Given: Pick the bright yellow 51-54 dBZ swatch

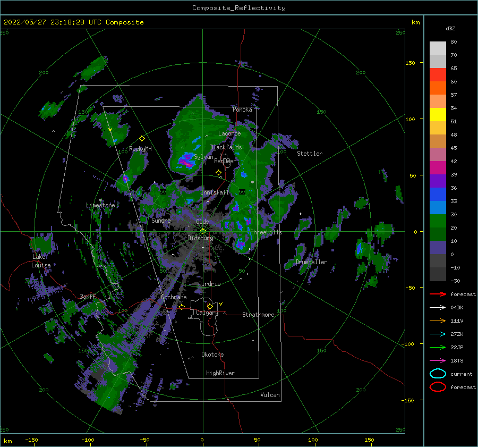Looking at the screenshot, I should tap(438, 115).
